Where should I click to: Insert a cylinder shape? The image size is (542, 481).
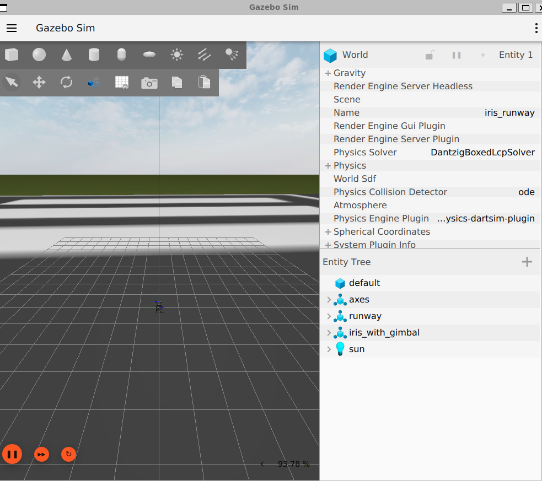[x=94, y=55]
